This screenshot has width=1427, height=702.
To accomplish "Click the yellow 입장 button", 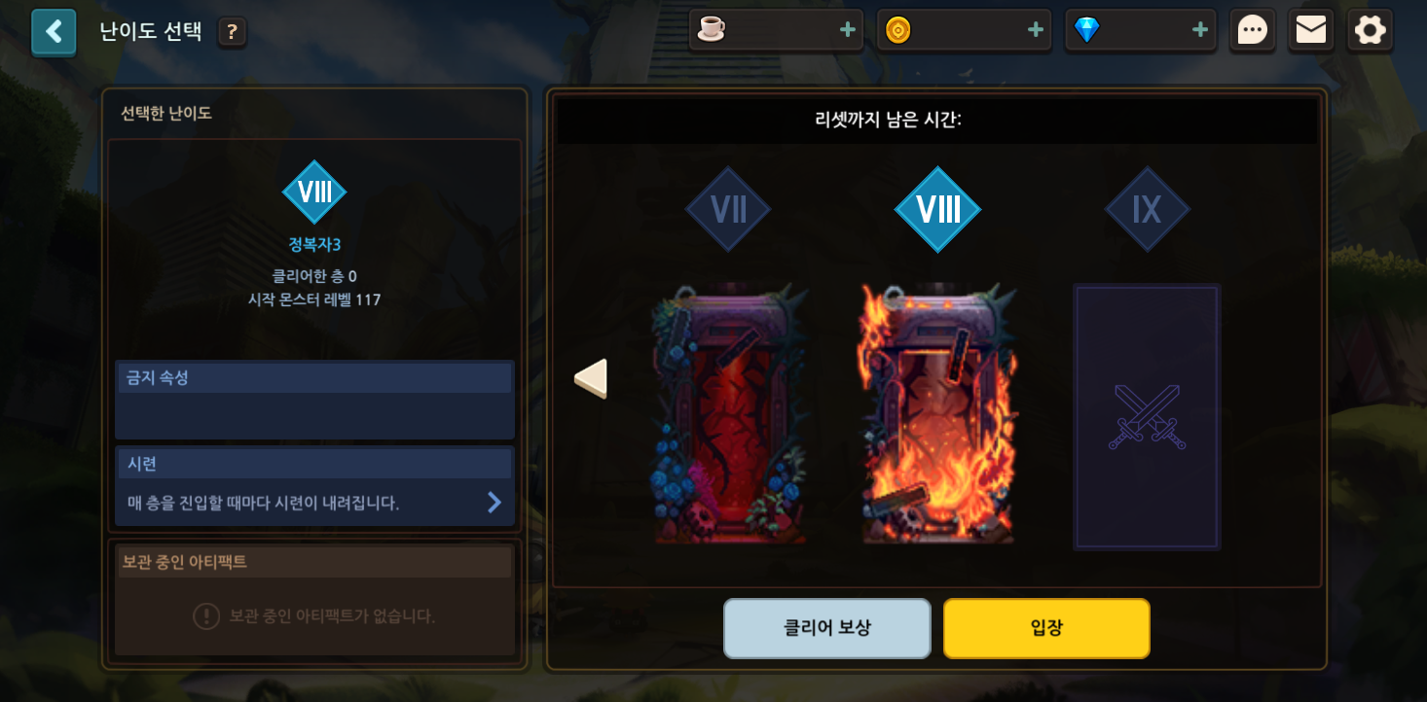I will [1046, 628].
